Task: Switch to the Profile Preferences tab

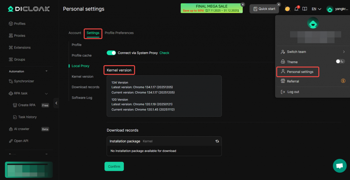Action: point(119,33)
